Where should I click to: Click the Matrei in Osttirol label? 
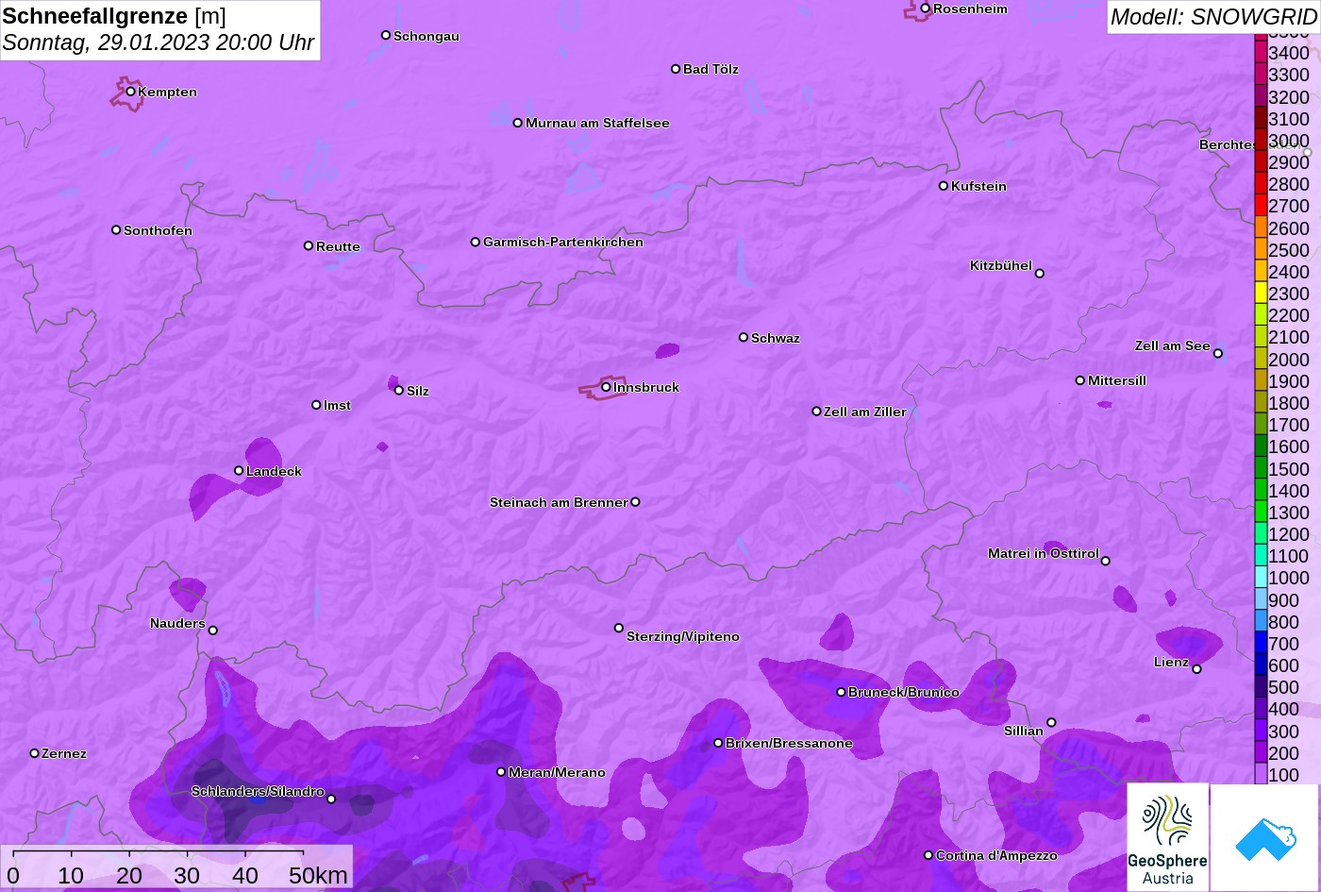1044,553
